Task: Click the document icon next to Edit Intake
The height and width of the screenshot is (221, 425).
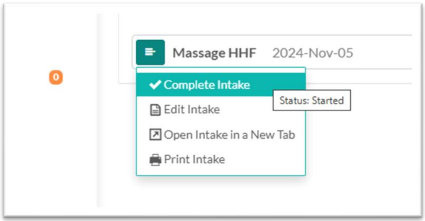Action: click(x=155, y=110)
